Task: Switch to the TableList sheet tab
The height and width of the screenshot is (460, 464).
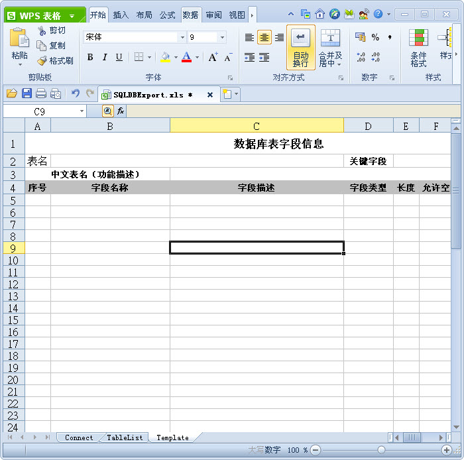Action: click(x=125, y=437)
